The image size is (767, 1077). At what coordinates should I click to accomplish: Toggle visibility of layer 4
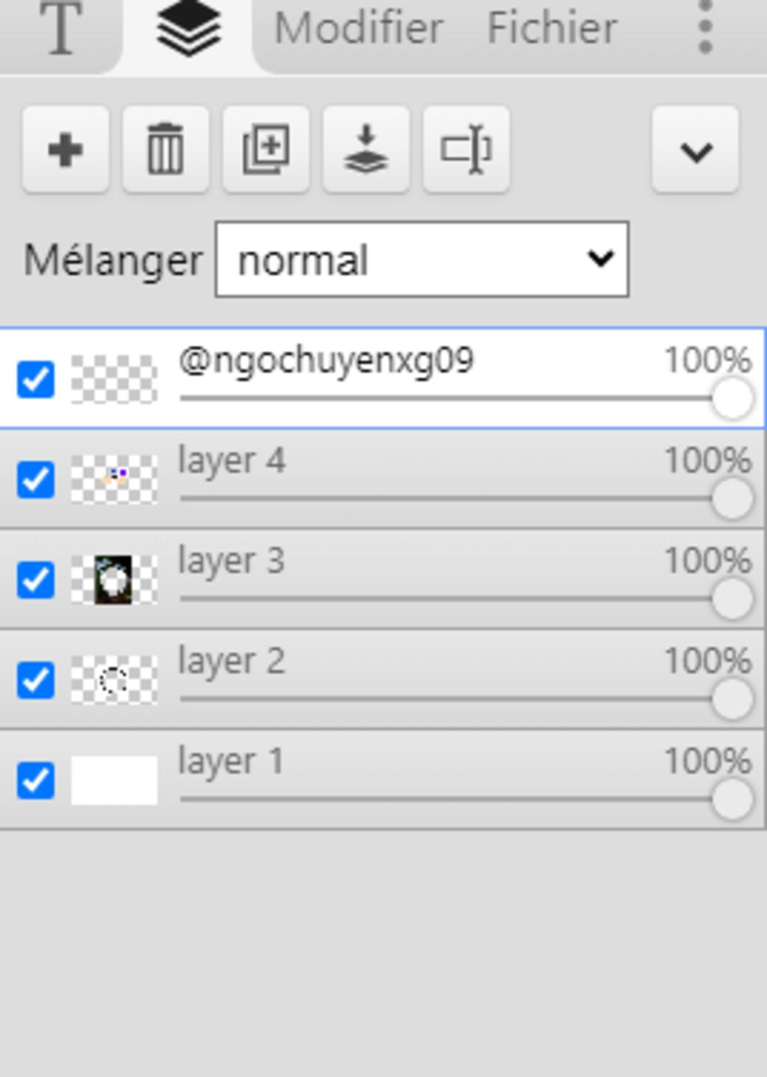tap(35, 480)
